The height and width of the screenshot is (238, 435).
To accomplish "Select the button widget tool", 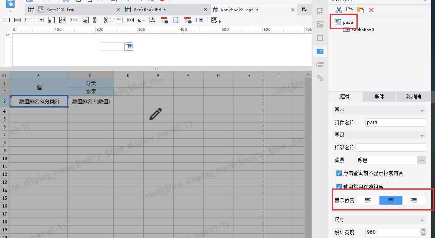I will (29, 20).
